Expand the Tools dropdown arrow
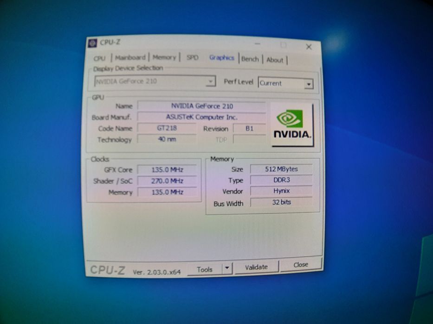433x324 pixels. click(x=227, y=268)
